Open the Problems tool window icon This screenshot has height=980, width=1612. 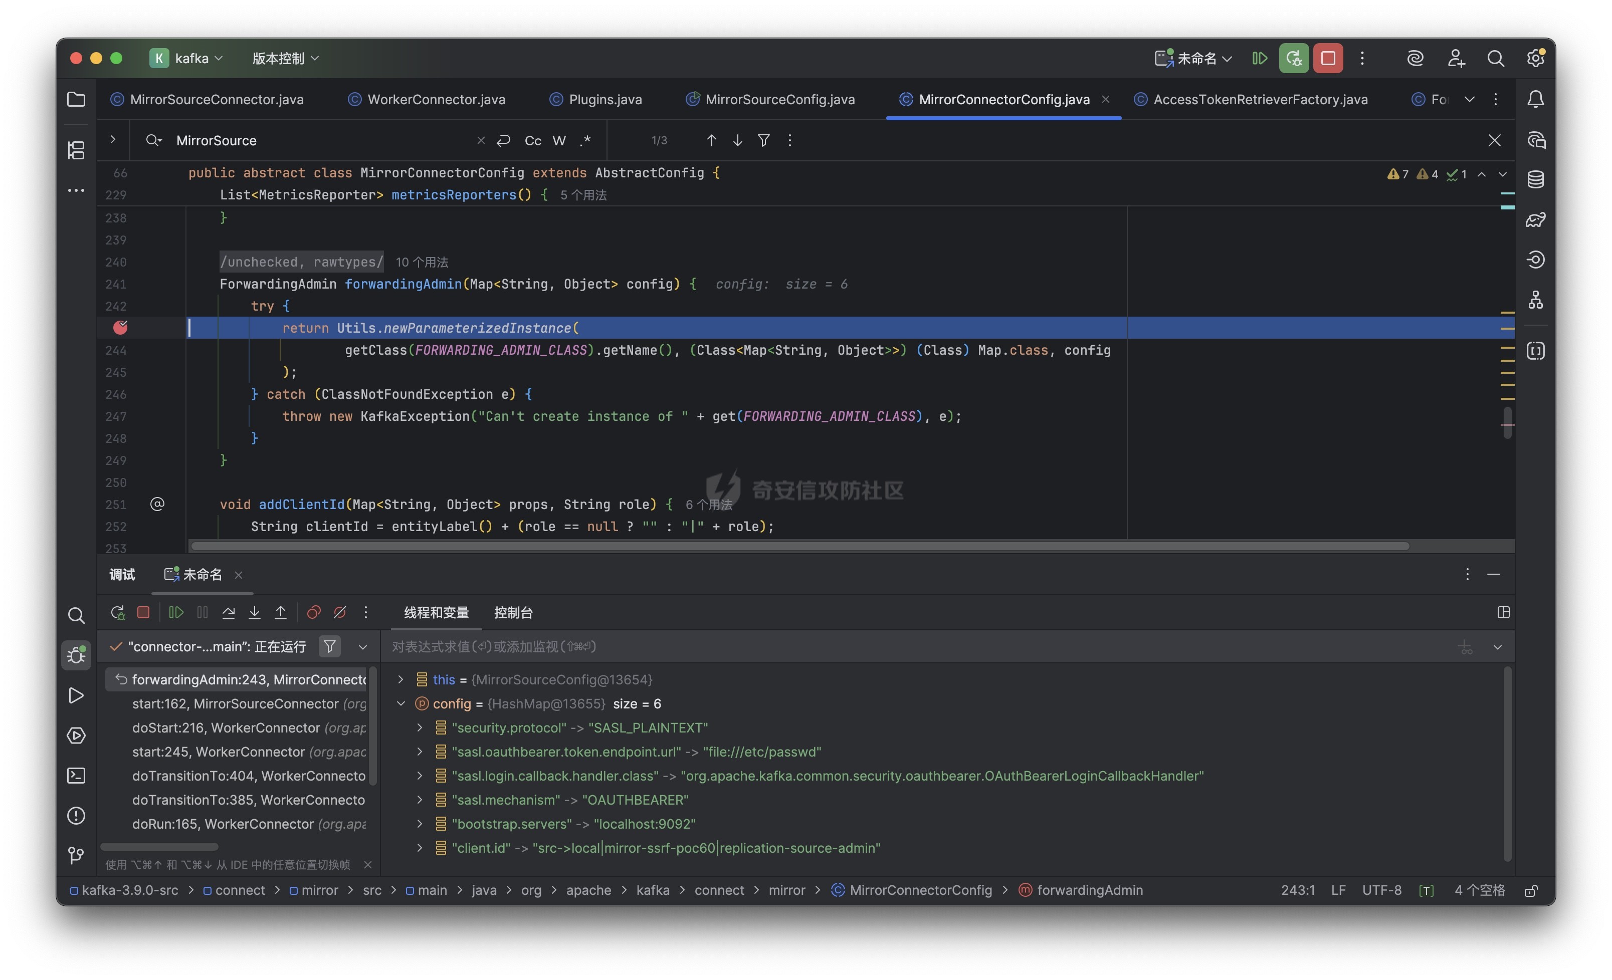click(x=76, y=816)
